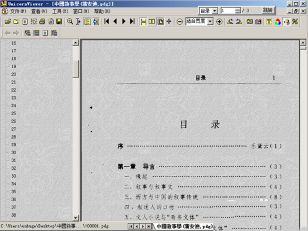The width and height of the screenshot is (308, 231).
Task: Click the page icon in outline toolbar
Action: point(45,33)
